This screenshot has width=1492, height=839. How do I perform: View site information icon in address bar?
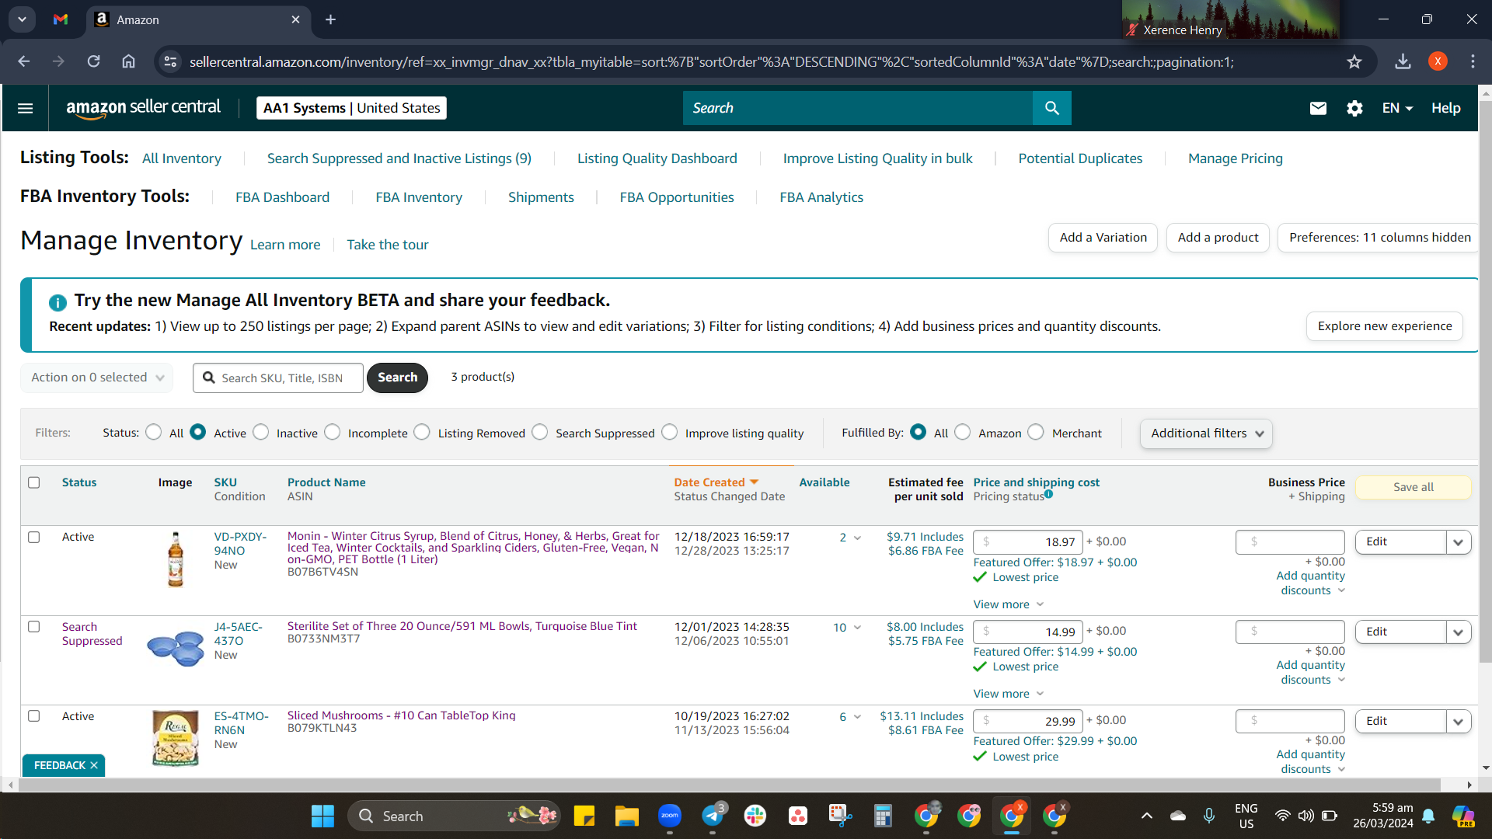pyautogui.click(x=170, y=61)
